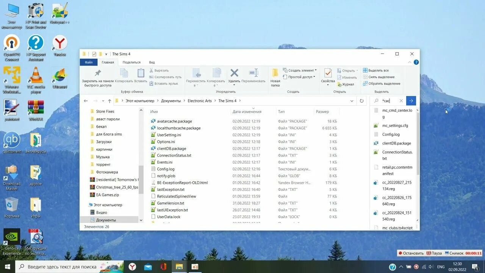
Task: Click the Yandex browser taskbar icon
Action: (132, 267)
